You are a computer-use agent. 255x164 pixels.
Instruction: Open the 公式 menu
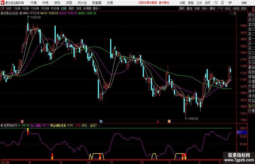tap(199, 3)
